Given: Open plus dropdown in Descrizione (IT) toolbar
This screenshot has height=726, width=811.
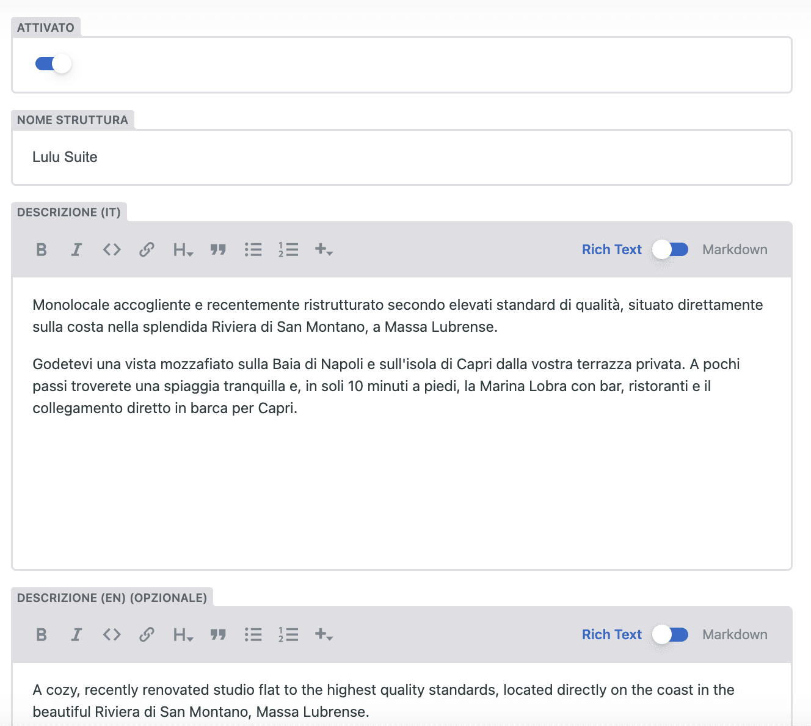Looking at the screenshot, I should point(324,249).
